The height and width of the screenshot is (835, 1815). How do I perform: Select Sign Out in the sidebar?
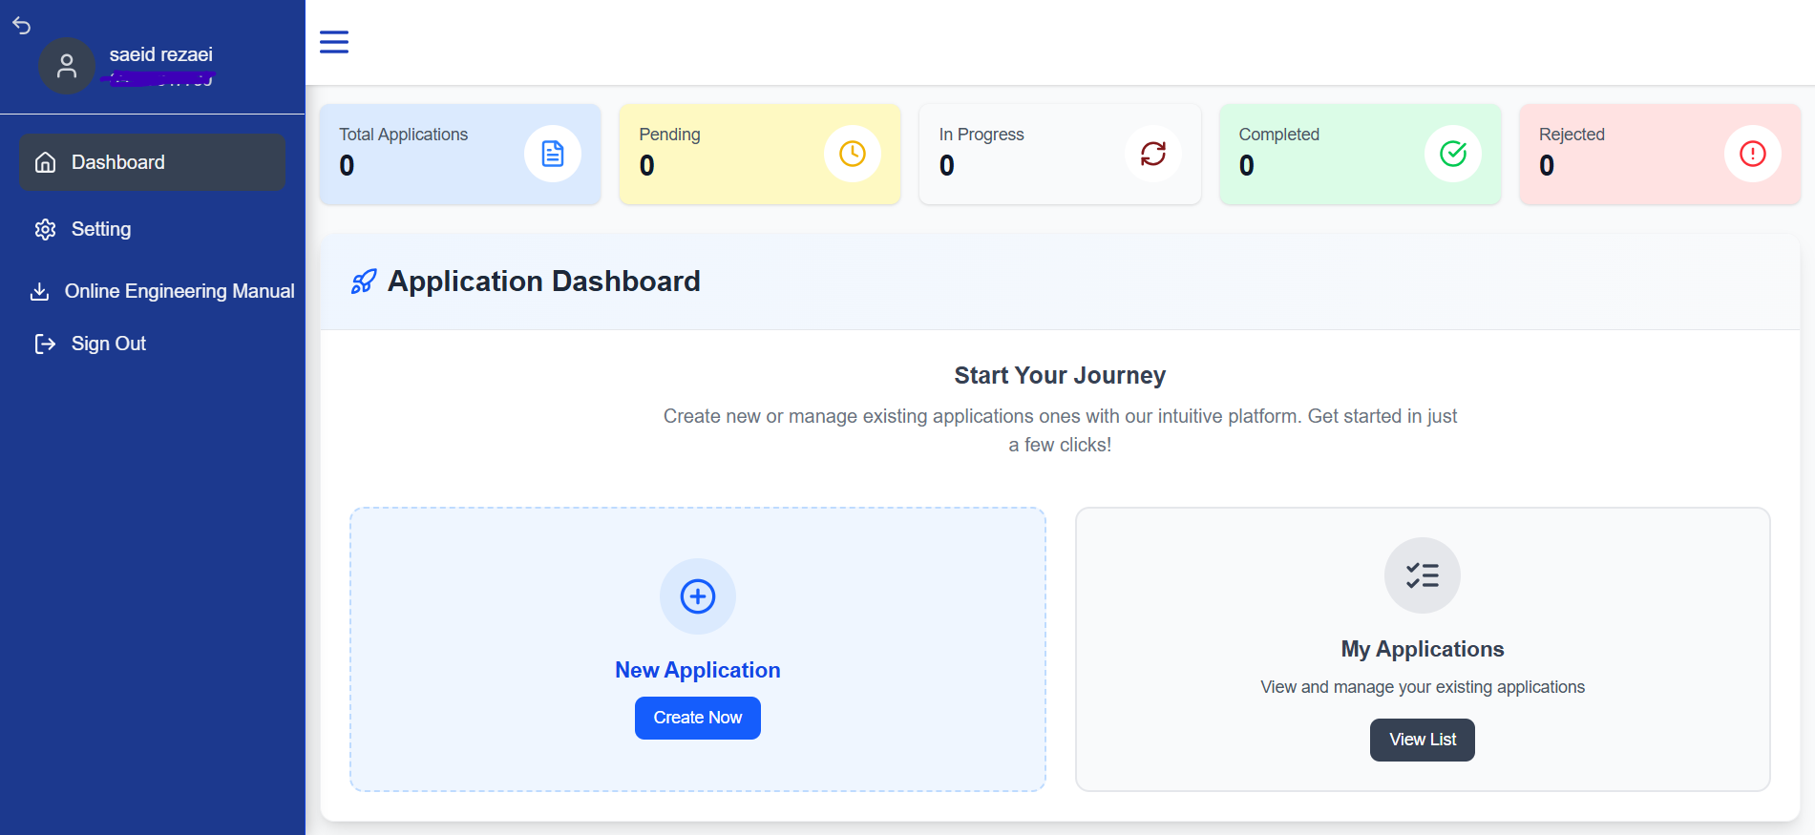(x=153, y=344)
